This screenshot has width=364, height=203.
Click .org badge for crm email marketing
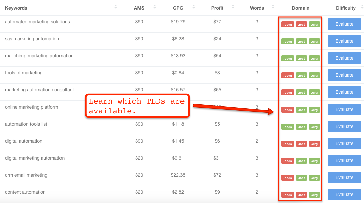pyautogui.click(x=314, y=178)
